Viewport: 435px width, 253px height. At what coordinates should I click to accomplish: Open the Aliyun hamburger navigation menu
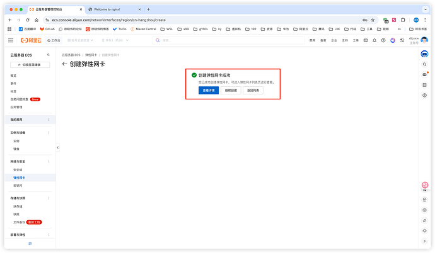coord(11,40)
